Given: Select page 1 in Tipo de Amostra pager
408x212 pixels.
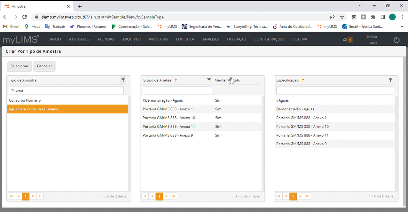Looking at the screenshot, I should tap(26, 196).
